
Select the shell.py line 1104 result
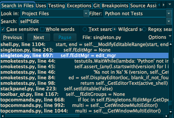coord(84,45)
